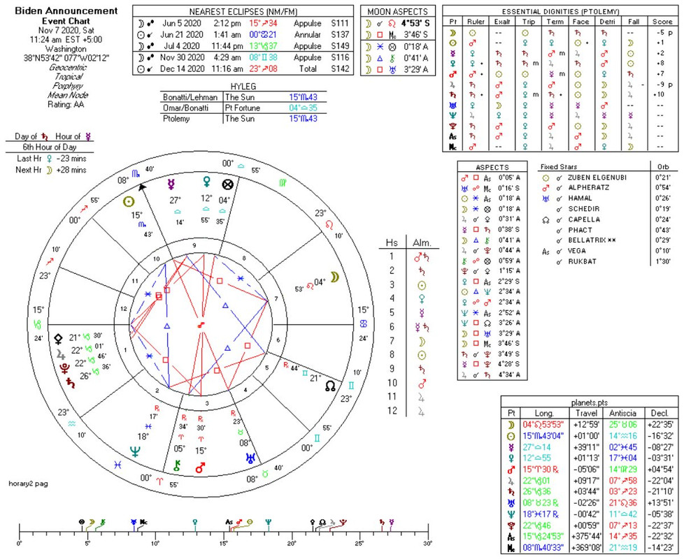The image size is (684, 559).
Task: Click the 'VEGA' fixed star entry
Action: coord(577,251)
